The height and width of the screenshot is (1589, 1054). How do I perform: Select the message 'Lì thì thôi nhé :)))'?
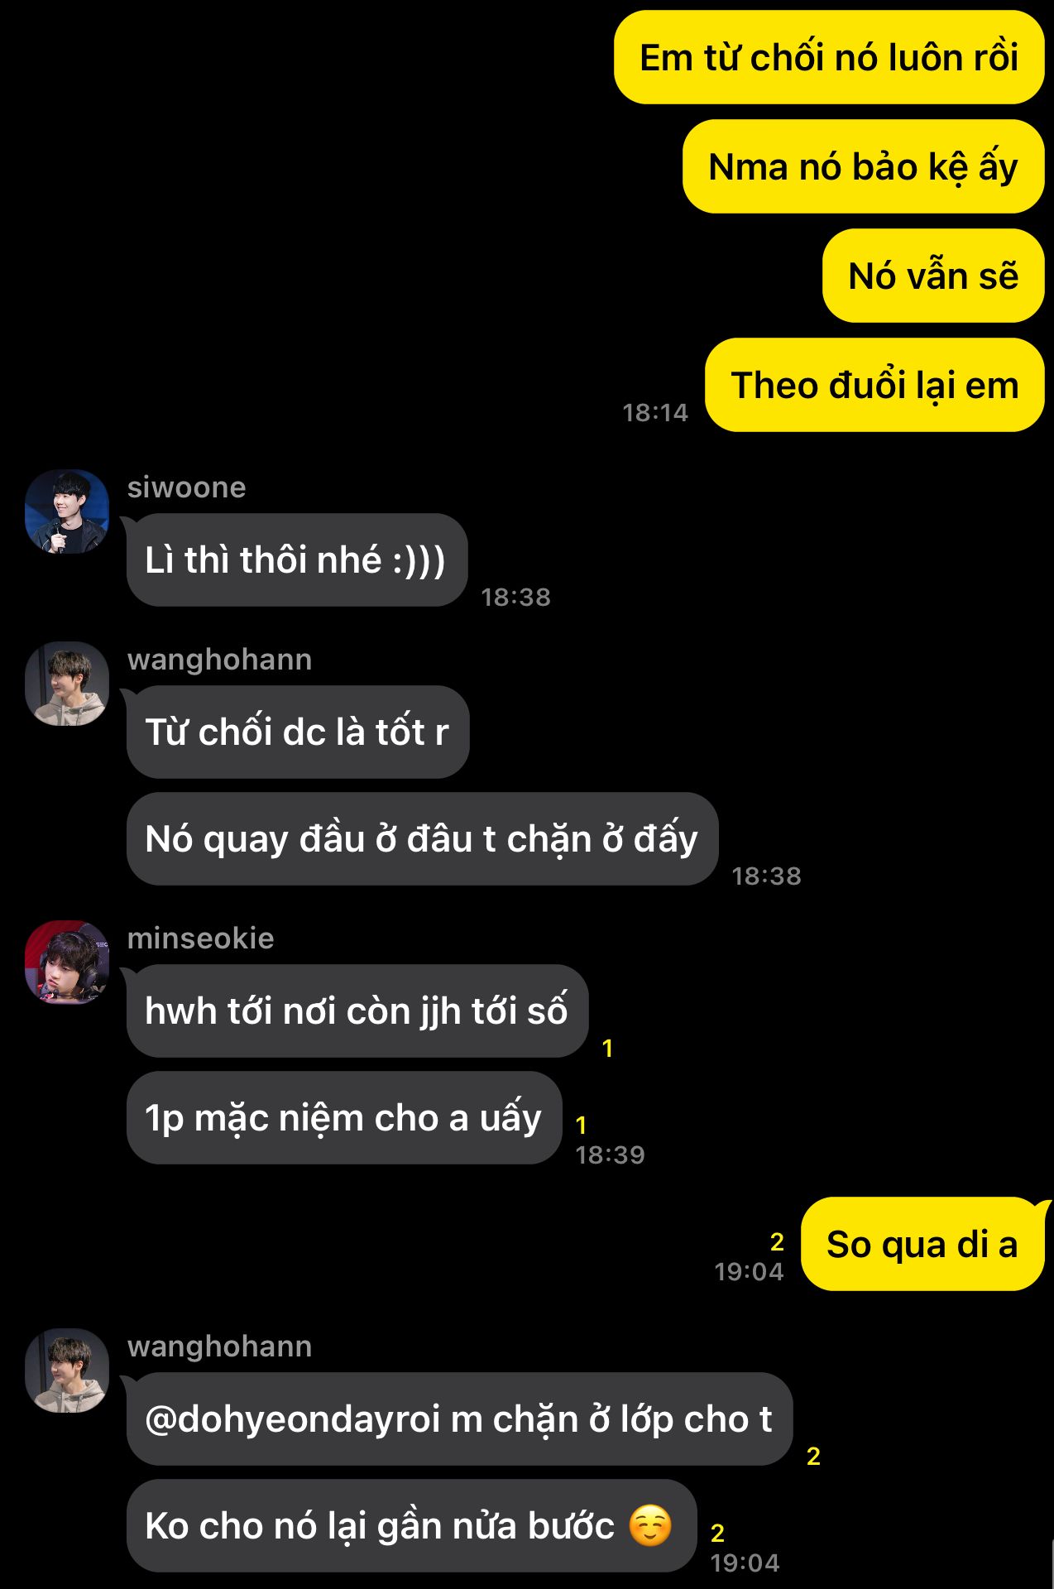click(x=297, y=560)
